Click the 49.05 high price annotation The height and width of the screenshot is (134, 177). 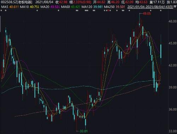(147, 13)
